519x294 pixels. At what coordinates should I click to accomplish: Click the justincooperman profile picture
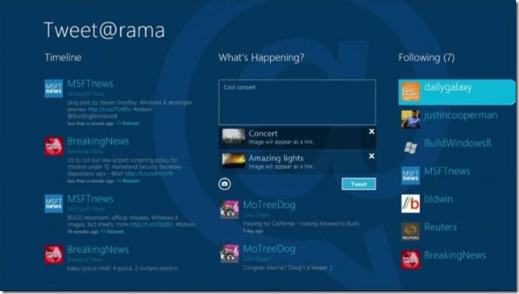tap(410, 119)
